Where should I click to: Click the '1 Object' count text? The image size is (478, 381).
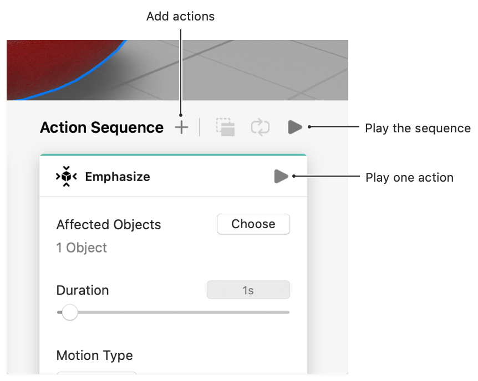click(x=82, y=248)
